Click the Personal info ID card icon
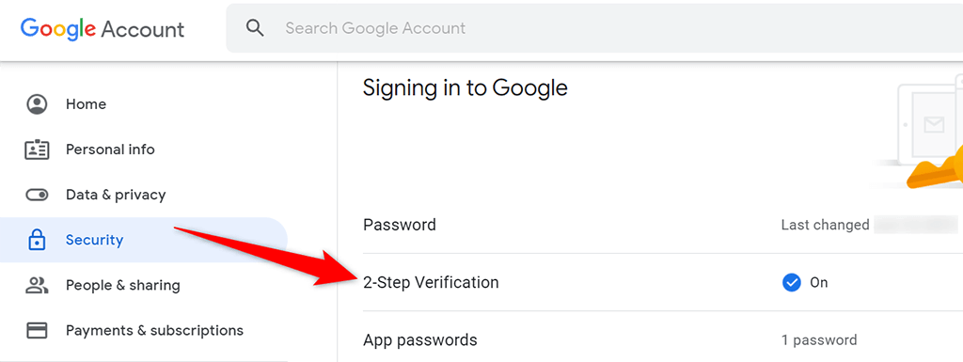This screenshot has height=362, width=963. (x=37, y=150)
